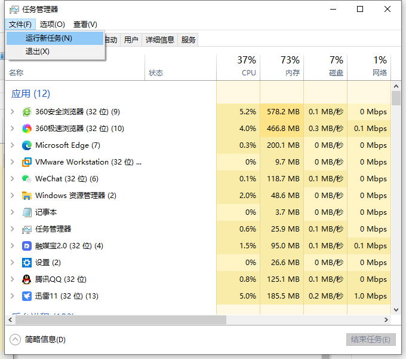The width and height of the screenshot is (406, 359).
Task: Click the WeChat process icon
Action: point(27,179)
